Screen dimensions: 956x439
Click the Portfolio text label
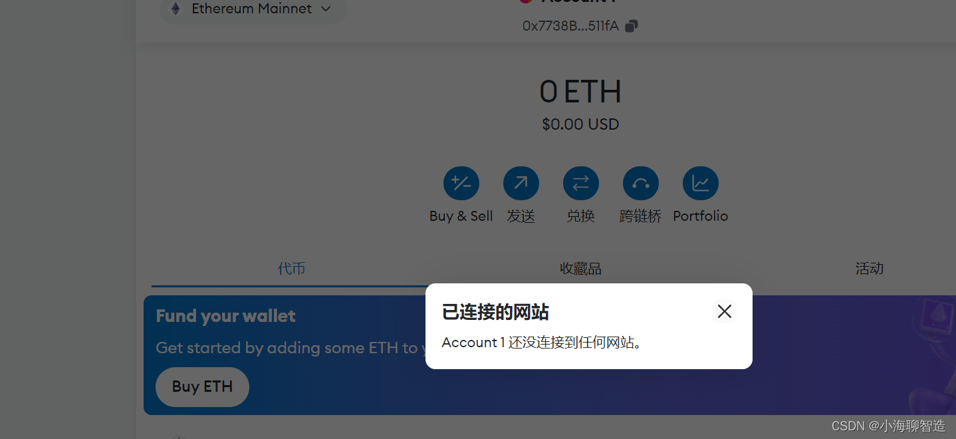[701, 216]
